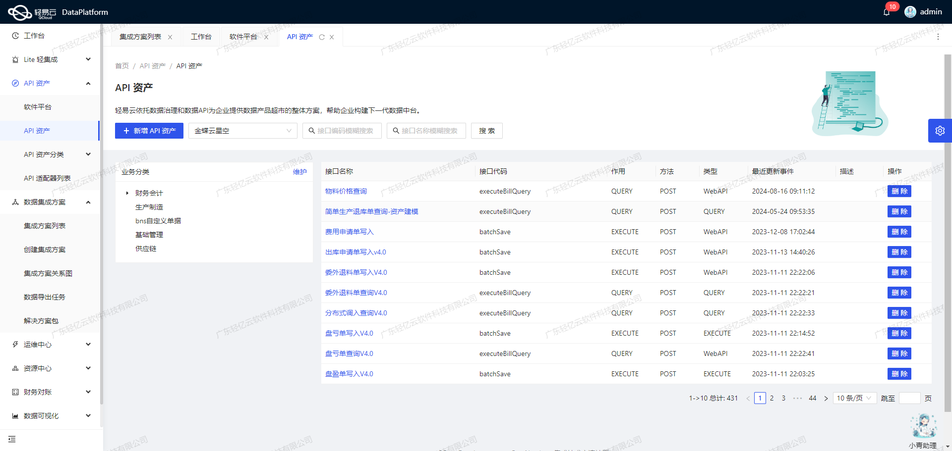Image resolution: width=952 pixels, height=451 pixels.
Task: Close the 集成方案列表 tab
Action: click(x=170, y=37)
